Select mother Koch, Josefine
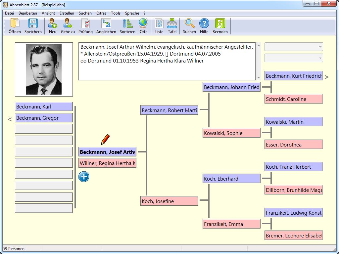This screenshot has width=339, height=254. coord(169,201)
